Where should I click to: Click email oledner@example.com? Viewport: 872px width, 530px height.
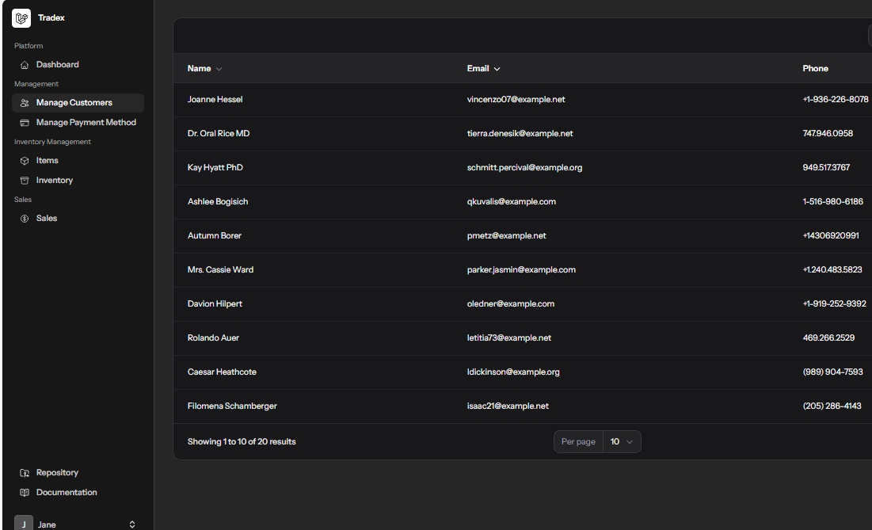(511, 303)
